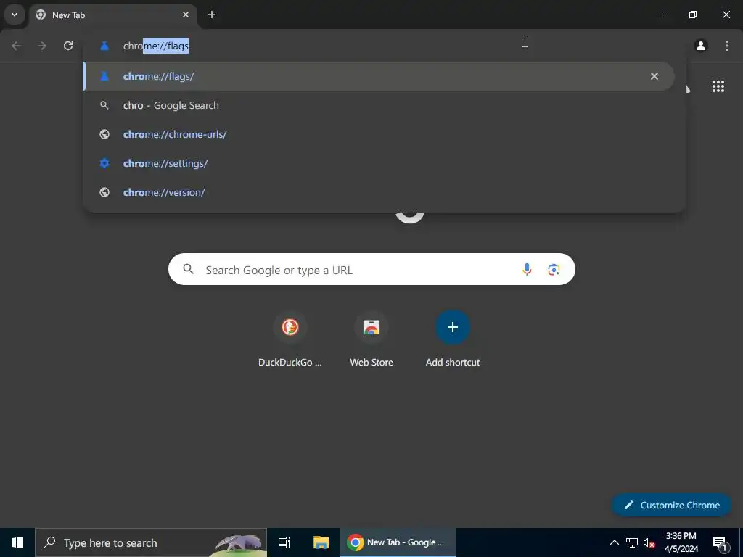Select the Chrome New Tab taskbar button
This screenshot has width=743, height=557.
coord(397,542)
